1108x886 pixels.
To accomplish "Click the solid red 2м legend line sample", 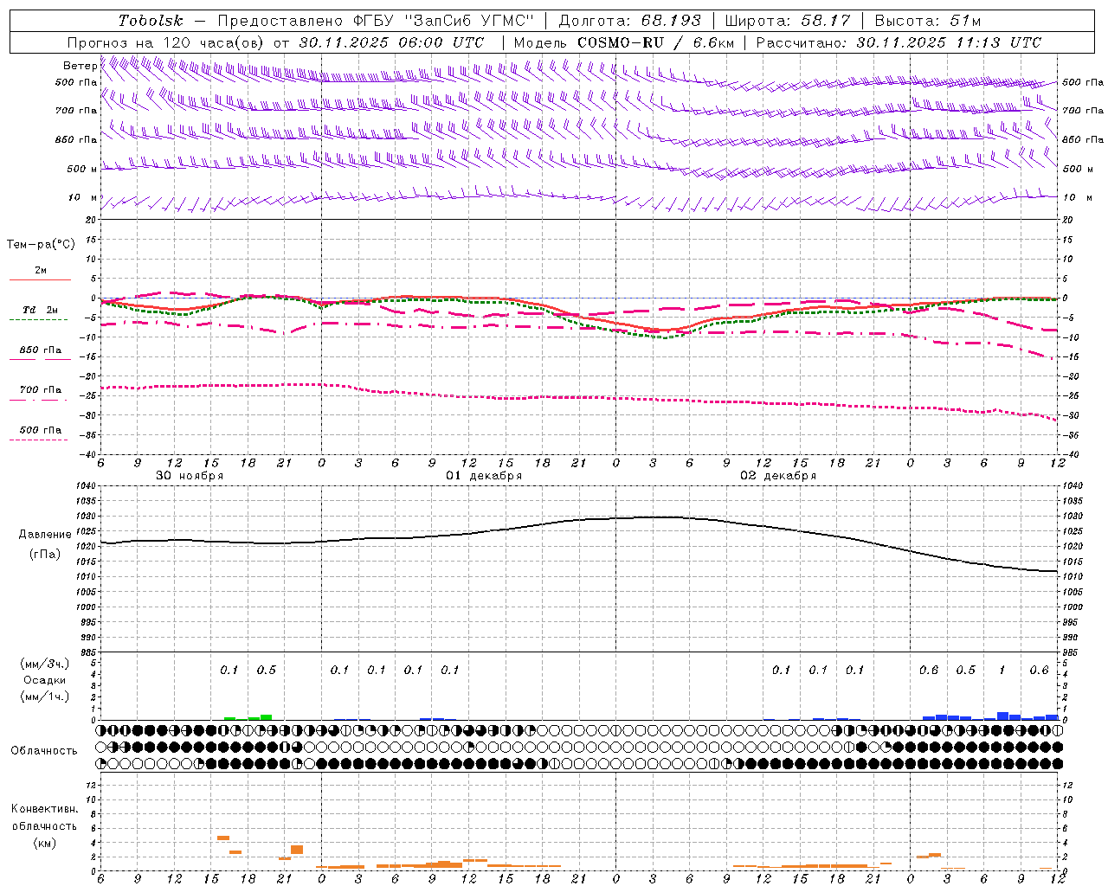I will pyautogui.click(x=40, y=279).
